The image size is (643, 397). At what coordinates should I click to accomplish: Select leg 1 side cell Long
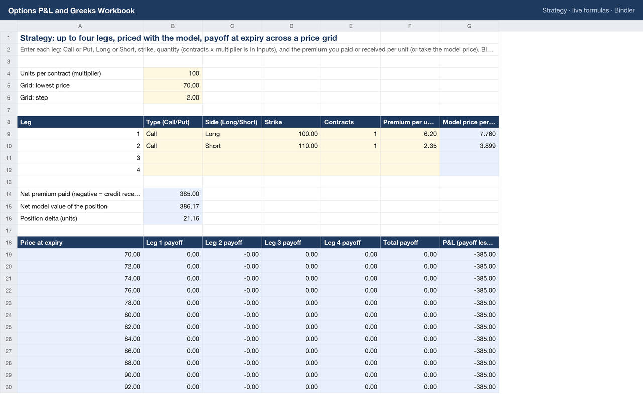[232, 134]
